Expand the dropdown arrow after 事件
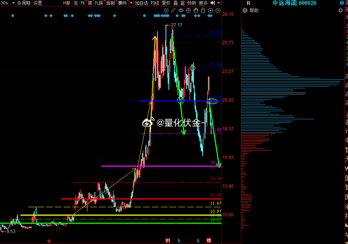The image size is (348, 244). [131, 3]
